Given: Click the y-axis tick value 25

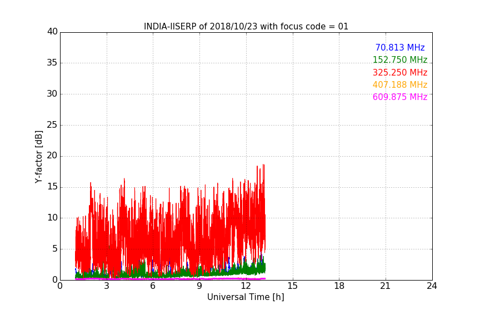Looking at the screenshot, I should coord(52,124).
